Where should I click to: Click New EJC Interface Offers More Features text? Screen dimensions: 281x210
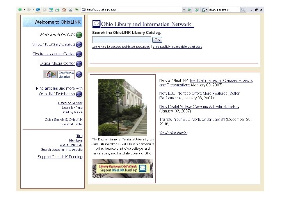[x=199, y=96]
